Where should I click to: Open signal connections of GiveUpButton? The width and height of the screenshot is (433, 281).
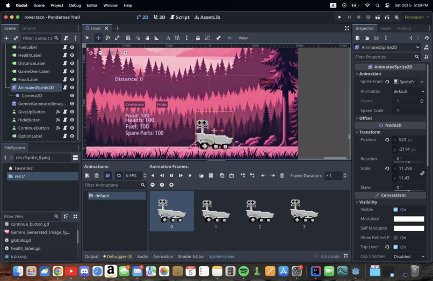[x=58, y=112]
